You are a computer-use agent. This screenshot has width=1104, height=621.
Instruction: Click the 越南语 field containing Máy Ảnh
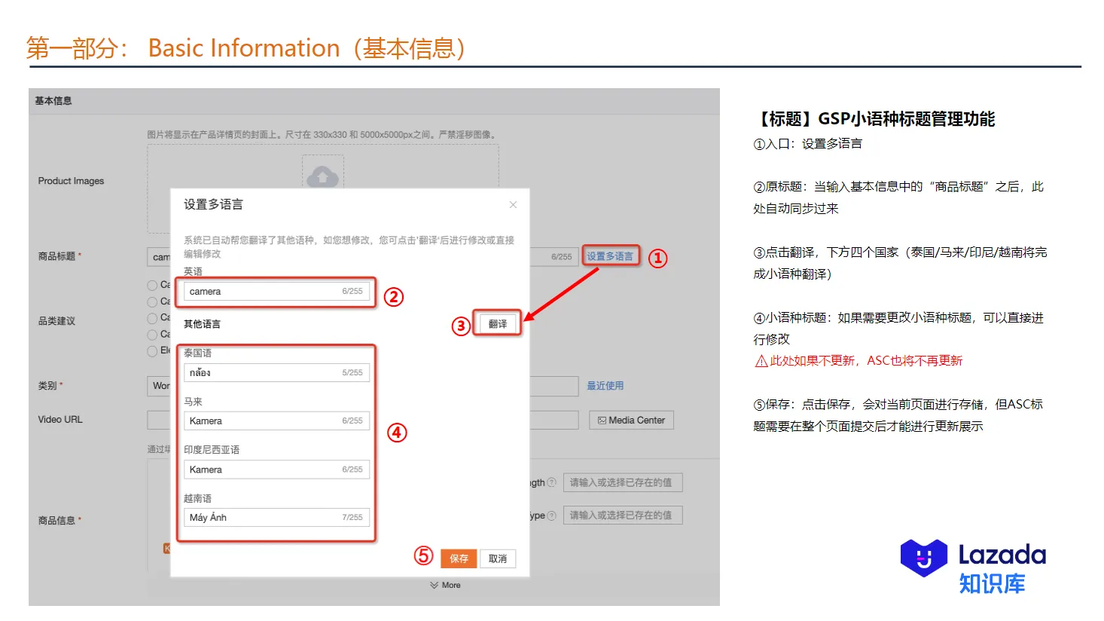[276, 518]
